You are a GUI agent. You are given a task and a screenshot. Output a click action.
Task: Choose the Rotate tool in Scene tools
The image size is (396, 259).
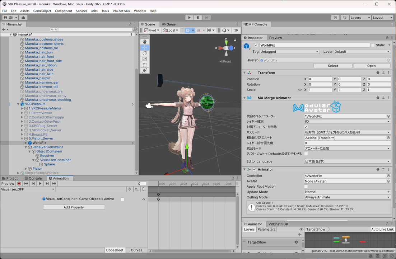point(144,53)
